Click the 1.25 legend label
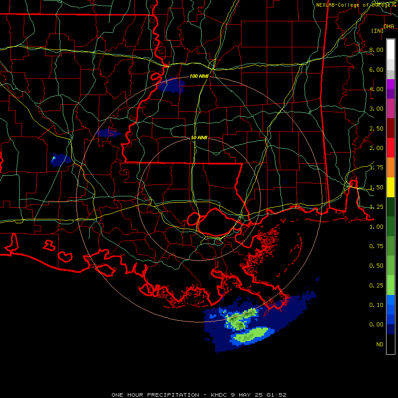Viewport: 398px width, 398px height. (376, 207)
